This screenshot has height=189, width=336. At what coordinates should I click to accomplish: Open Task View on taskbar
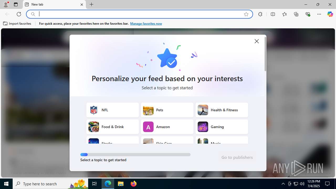pos(94,184)
